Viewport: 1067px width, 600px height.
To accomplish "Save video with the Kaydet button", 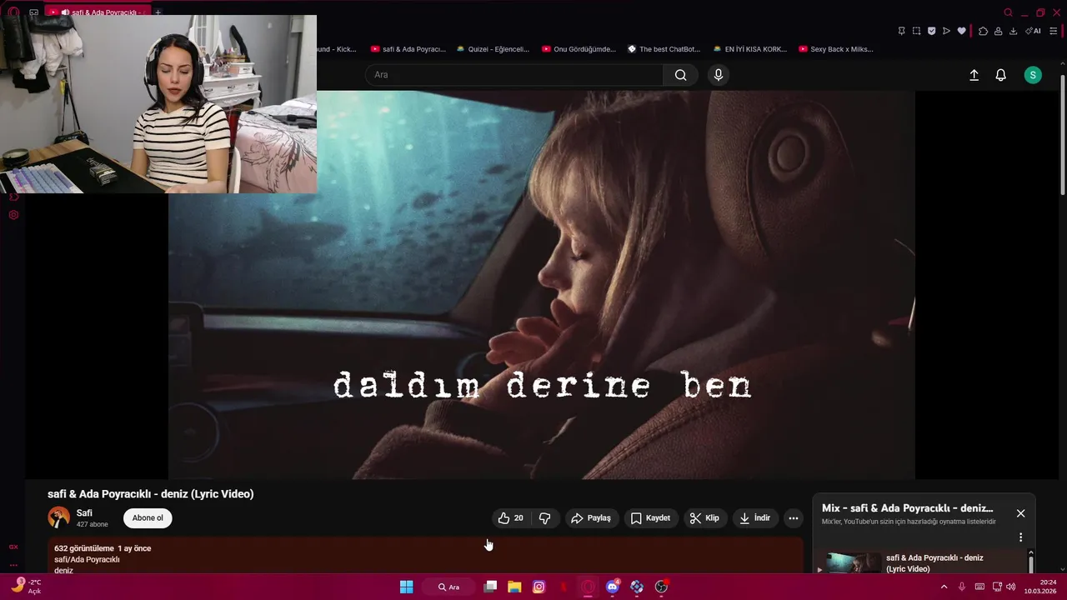I will tap(650, 518).
